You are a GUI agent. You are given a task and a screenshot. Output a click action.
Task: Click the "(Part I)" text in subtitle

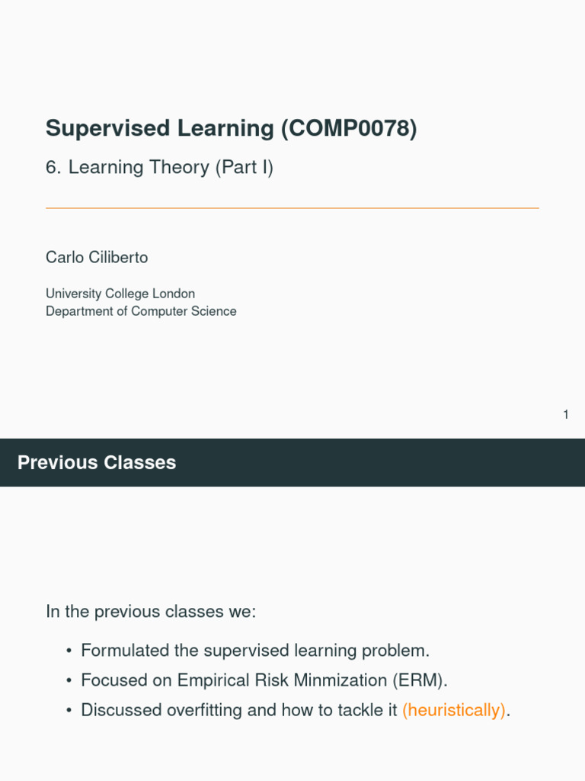pos(244,168)
